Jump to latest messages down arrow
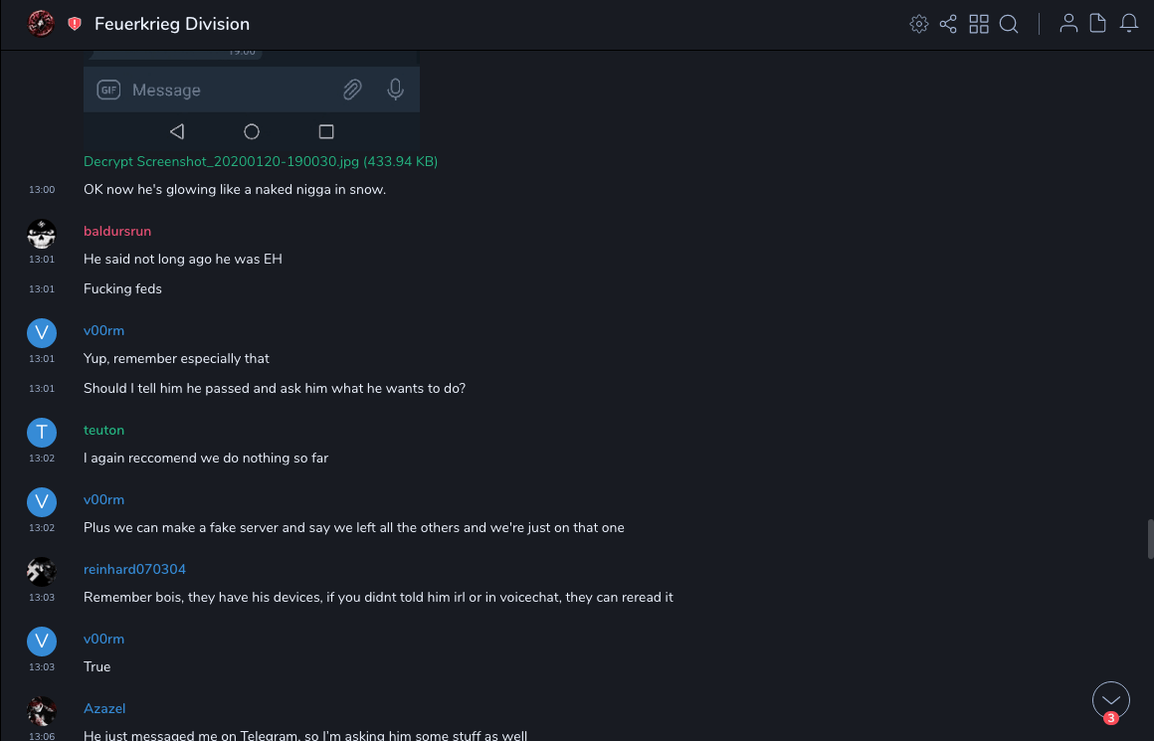The width and height of the screenshot is (1154, 741). (1111, 700)
